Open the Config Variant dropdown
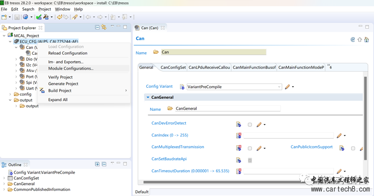374x196 pixels. pos(279,87)
